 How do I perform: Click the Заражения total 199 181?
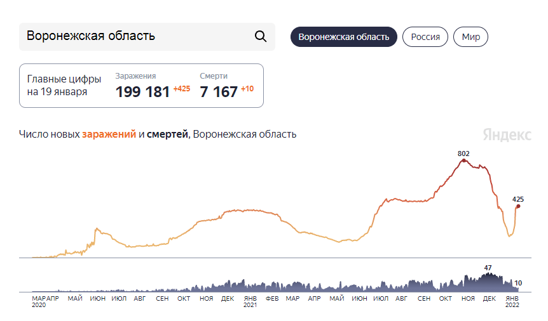[x=143, y=91]
